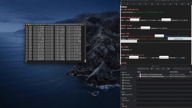This screenshot has height=108, width=192.
Task: Click the Locations section label
Action: pos(124,98)
